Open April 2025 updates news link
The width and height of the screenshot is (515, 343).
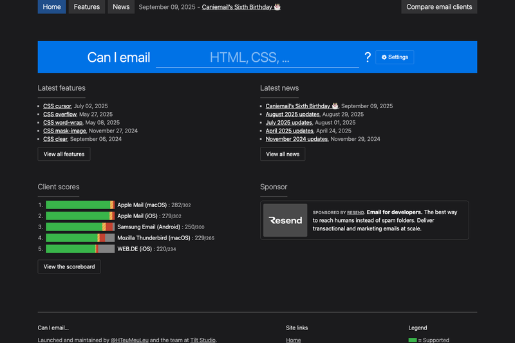(289, 131)
